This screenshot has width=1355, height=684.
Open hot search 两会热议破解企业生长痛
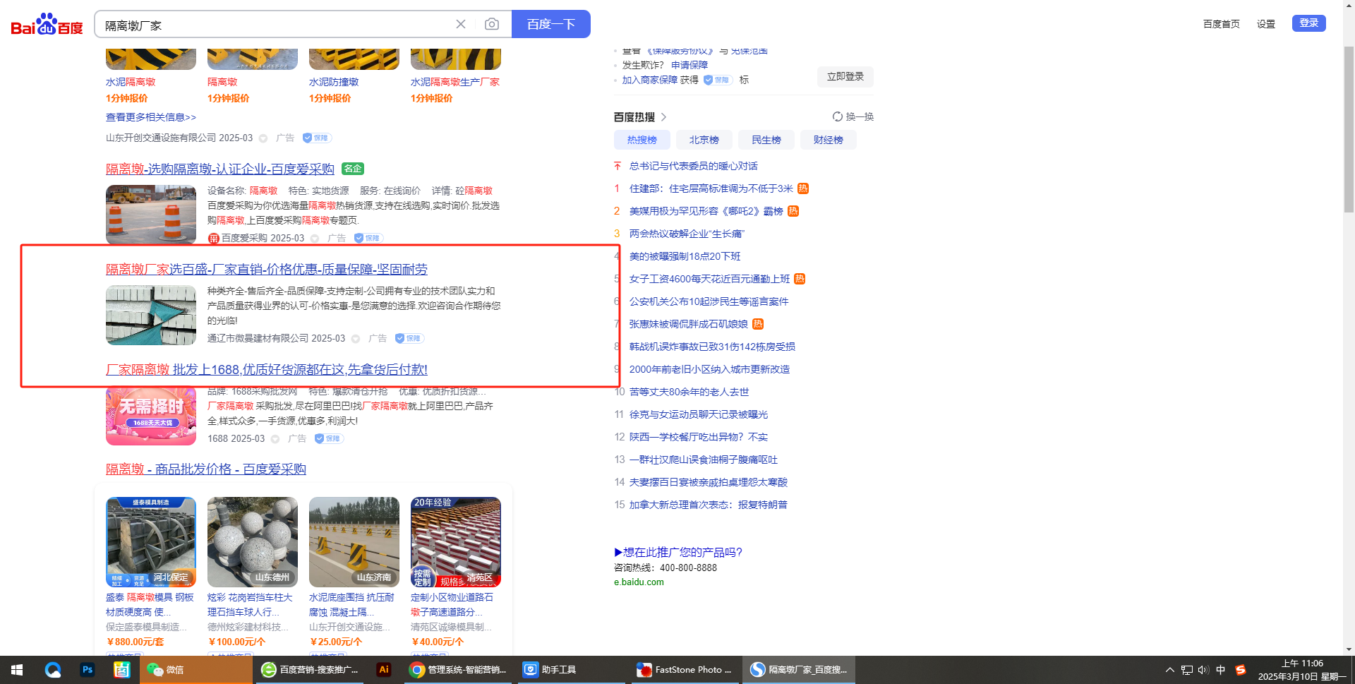pyautogui.click(x=687, y=234)
